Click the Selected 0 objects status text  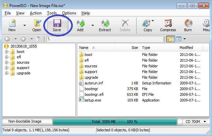123,130
